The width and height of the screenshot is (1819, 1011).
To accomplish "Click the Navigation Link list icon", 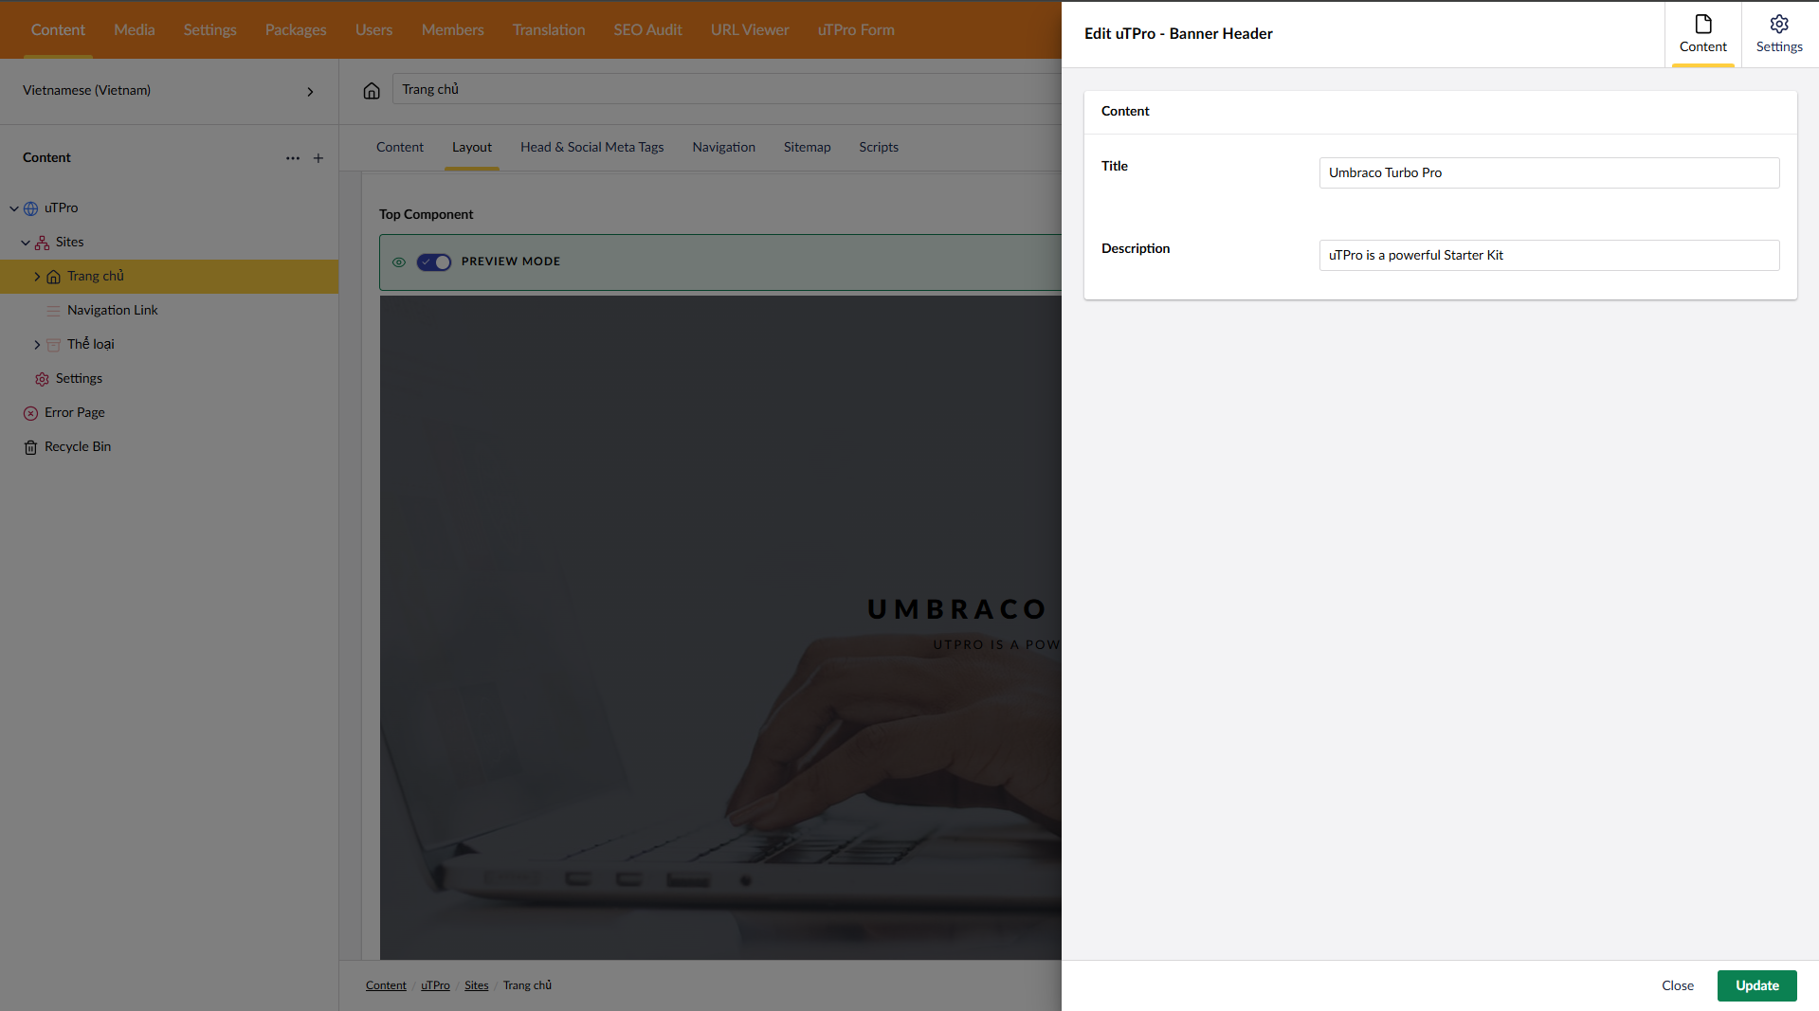I will click(x=53, y=311).
